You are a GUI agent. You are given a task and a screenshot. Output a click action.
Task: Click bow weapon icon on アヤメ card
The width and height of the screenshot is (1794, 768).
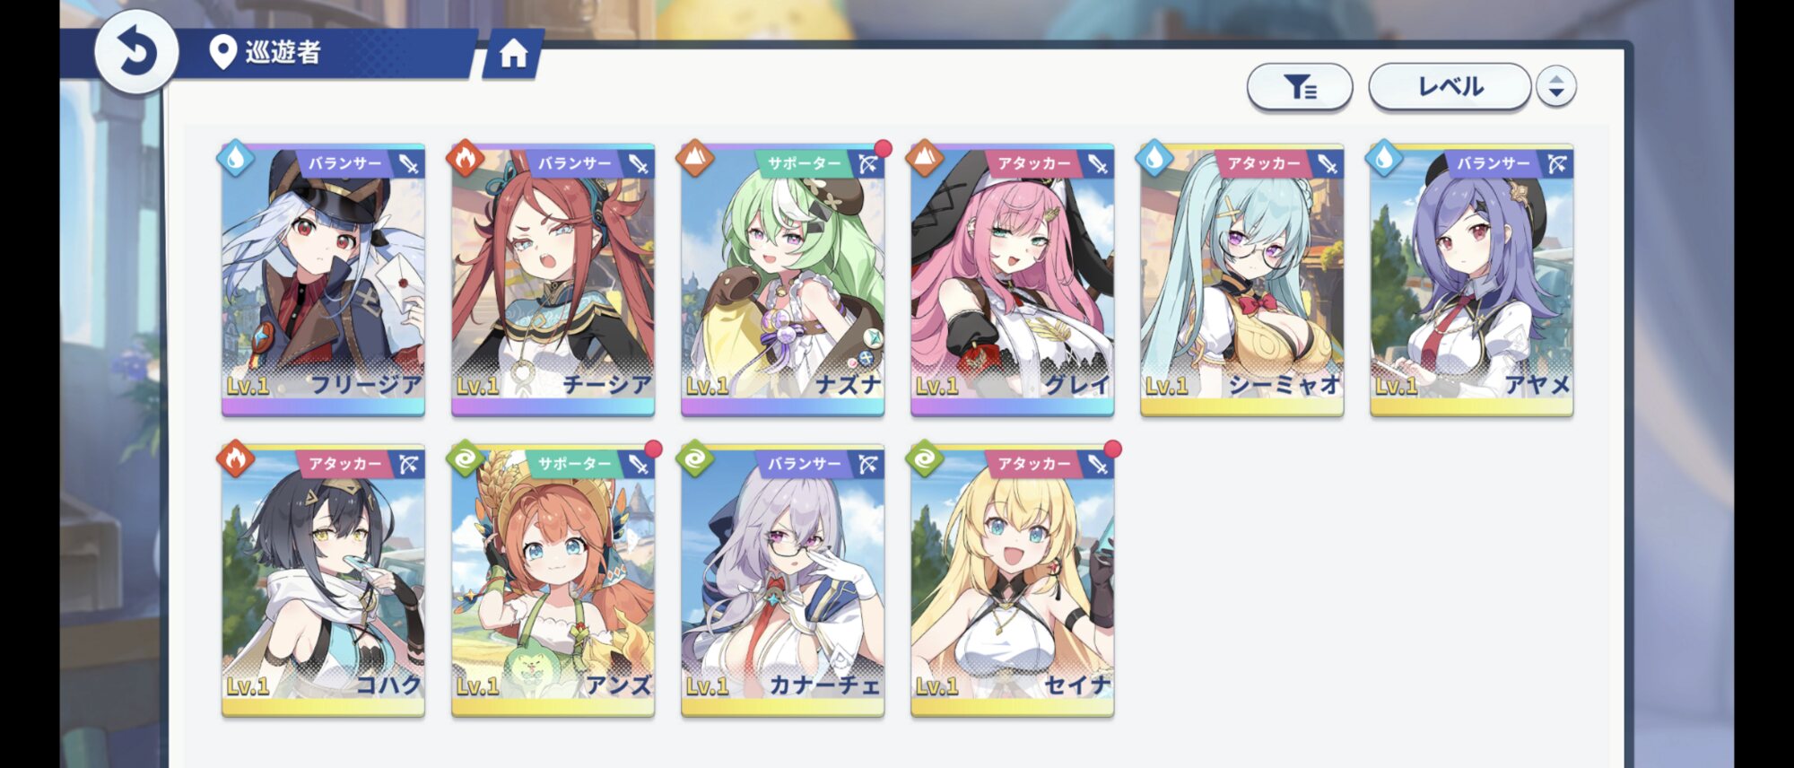(1557, 163)
